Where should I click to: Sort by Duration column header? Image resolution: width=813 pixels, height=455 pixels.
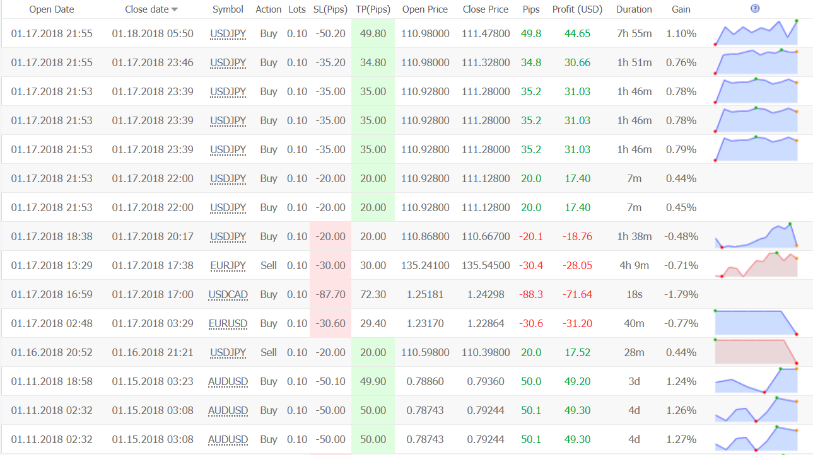coord(635,9)
